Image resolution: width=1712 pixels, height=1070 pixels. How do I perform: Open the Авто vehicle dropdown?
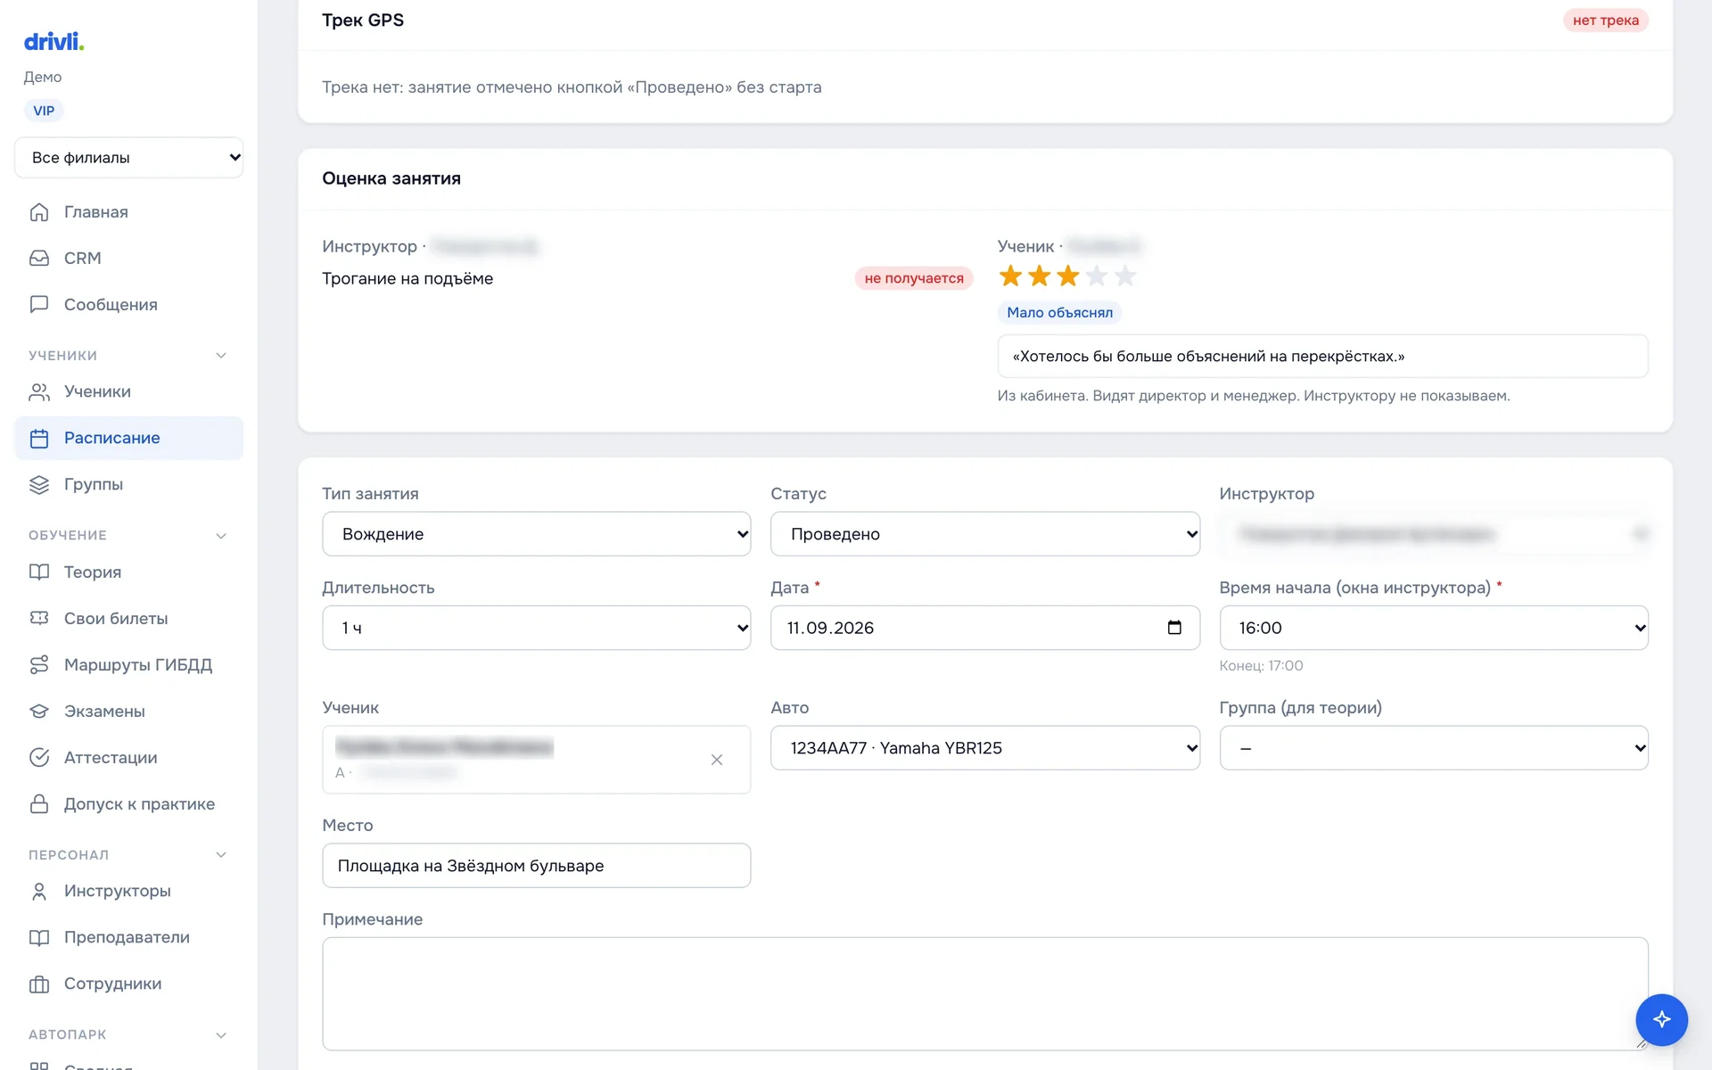985,748
